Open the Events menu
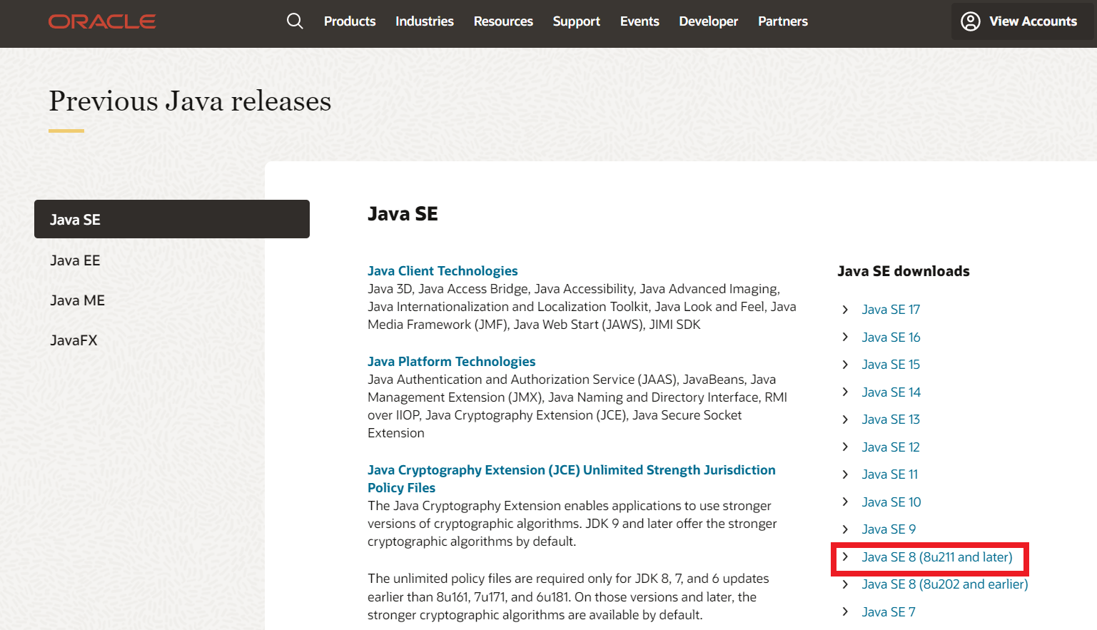Screen dimensions: 1097x630 [640, 21]
